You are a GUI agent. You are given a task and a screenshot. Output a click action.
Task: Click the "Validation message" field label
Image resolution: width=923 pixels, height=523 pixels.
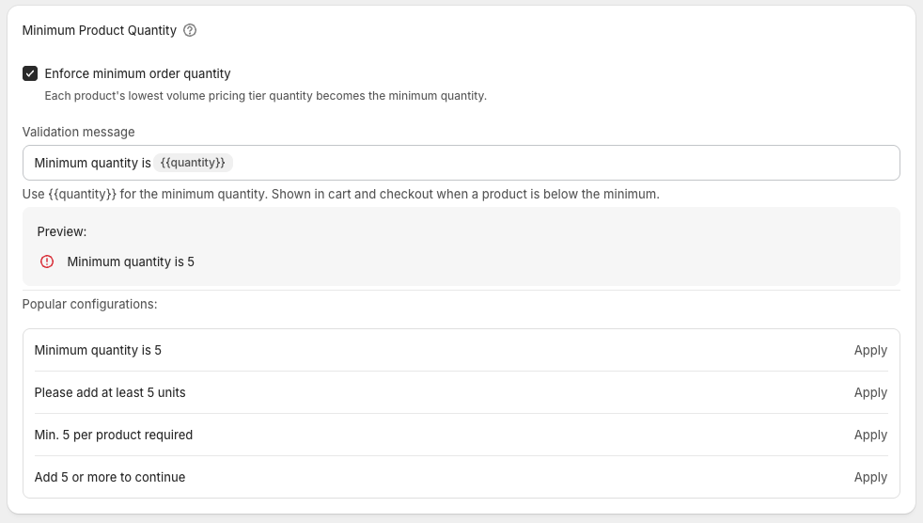[x=79, y=132]
